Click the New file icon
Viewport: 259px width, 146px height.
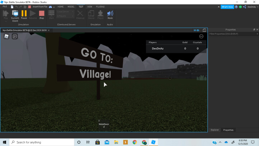pos(12,7)
